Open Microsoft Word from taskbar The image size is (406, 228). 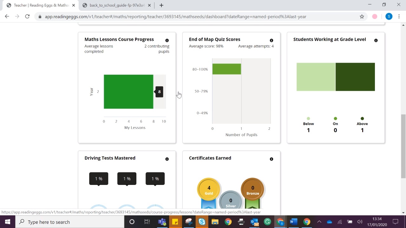tap(293, 222)
